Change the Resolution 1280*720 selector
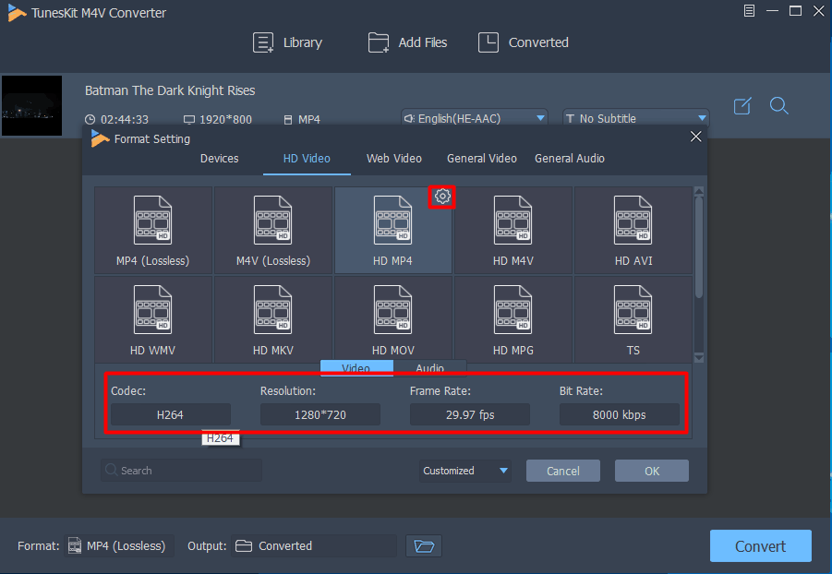 pos(320,414)
